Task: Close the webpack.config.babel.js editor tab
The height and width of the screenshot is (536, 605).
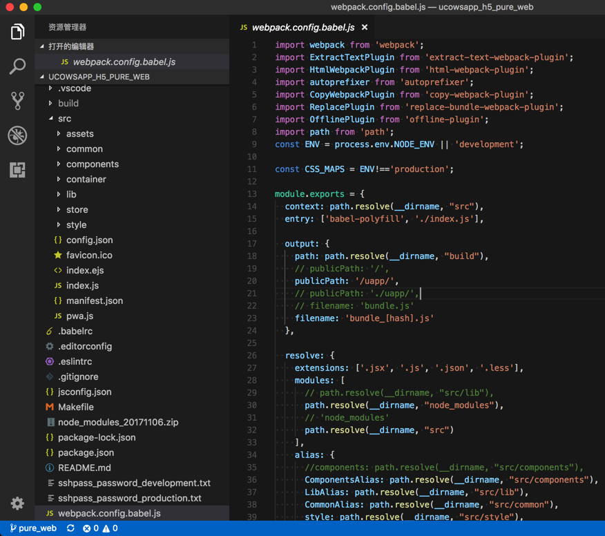Action: (365, 28)
